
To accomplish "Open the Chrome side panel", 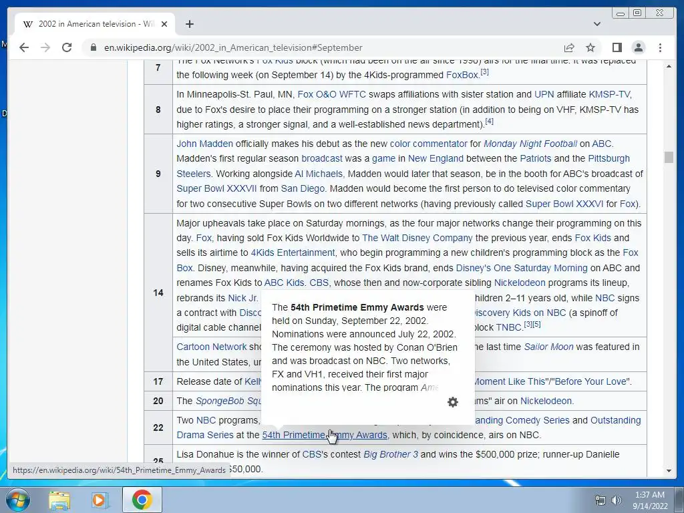I will pos(617,47).
